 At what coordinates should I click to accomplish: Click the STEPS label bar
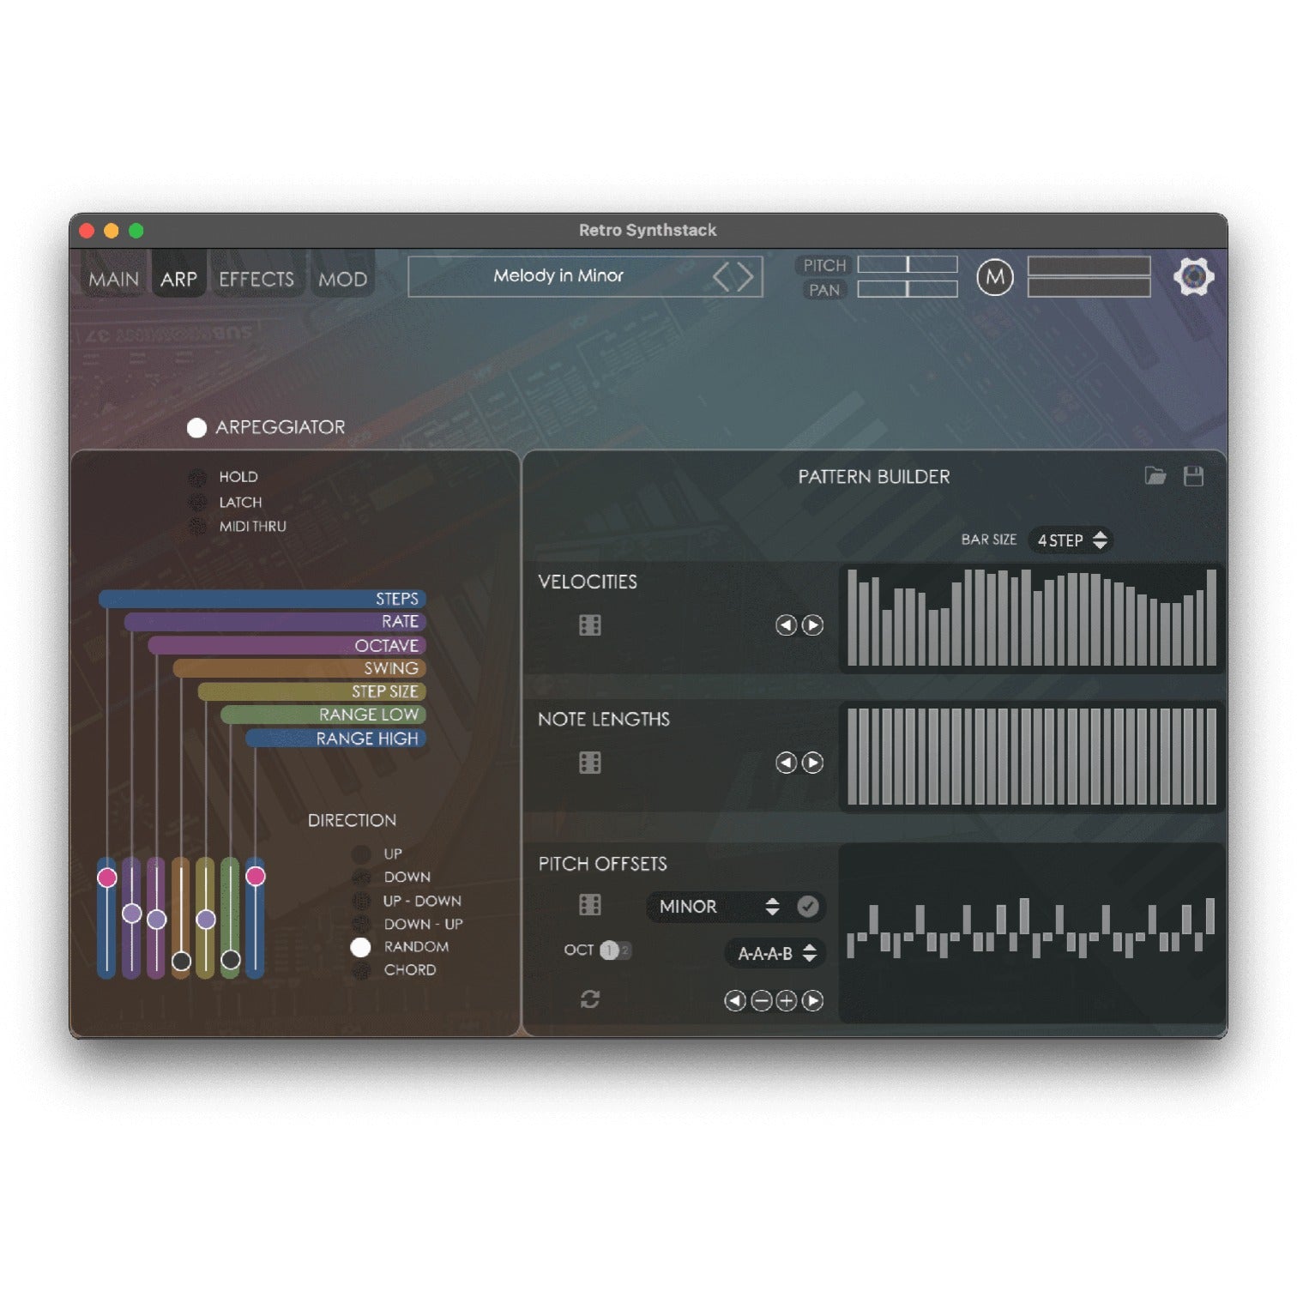click(262, 599)
